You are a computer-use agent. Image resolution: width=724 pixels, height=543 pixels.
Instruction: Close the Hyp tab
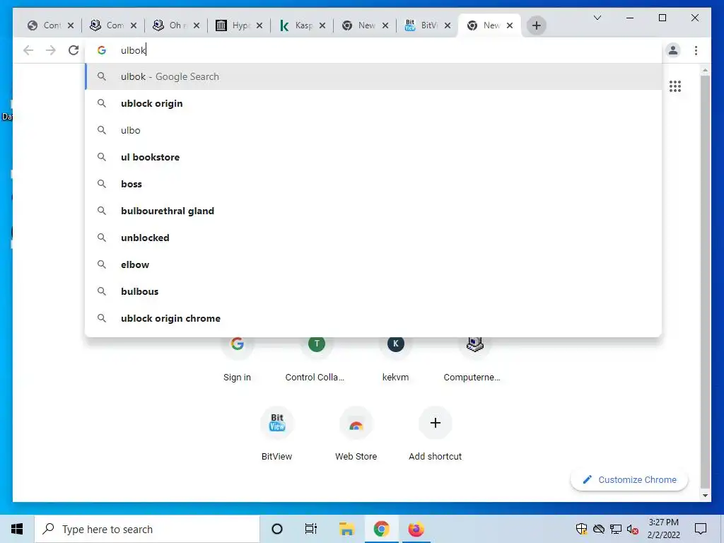[259, 25]
